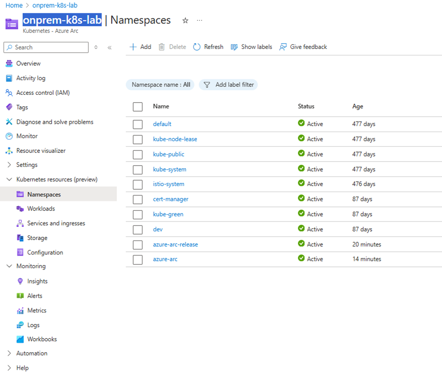Click the Access control (IAM) icon

click(x=9, y=93)
